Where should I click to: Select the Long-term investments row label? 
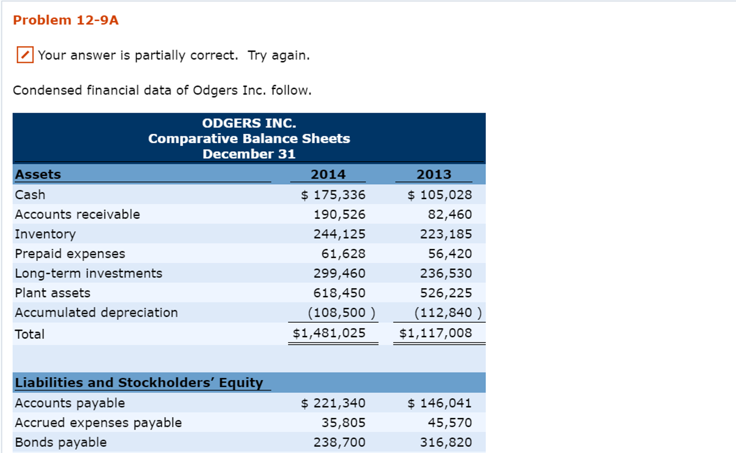(x=88, y=273)
